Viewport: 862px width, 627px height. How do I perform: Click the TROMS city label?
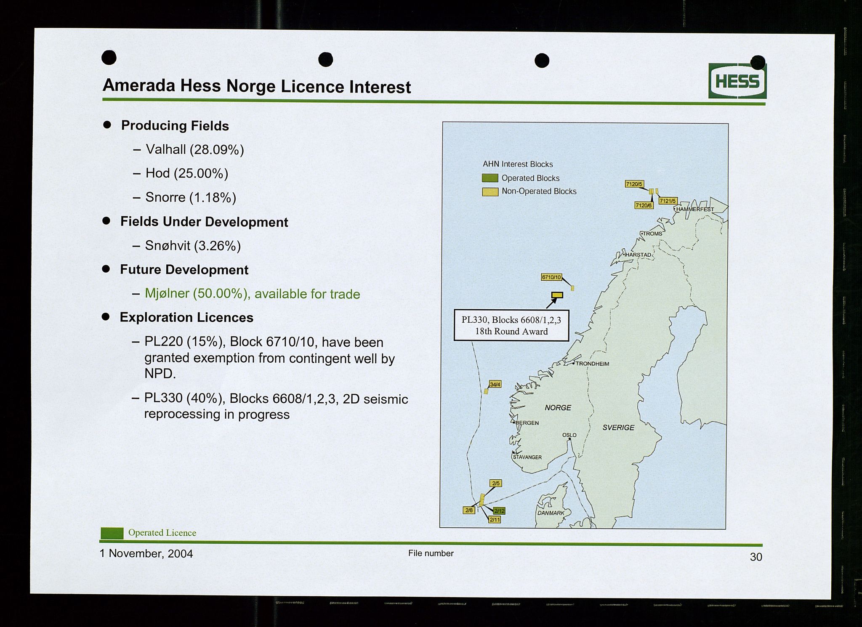pyautogui.click(x=652, y=234)
